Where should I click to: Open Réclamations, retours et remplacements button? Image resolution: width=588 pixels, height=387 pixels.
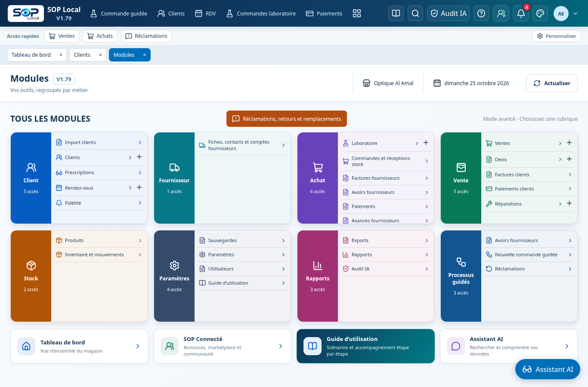(x=287, y=119)
